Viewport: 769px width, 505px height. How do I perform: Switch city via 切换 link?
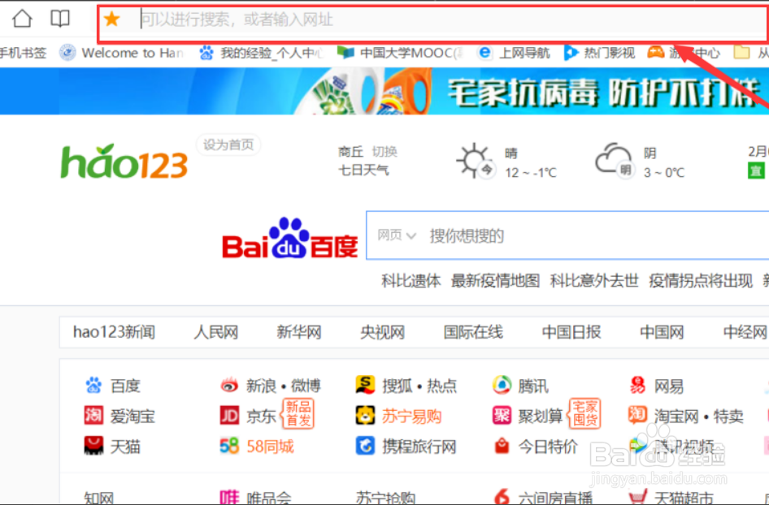point(384,152)
